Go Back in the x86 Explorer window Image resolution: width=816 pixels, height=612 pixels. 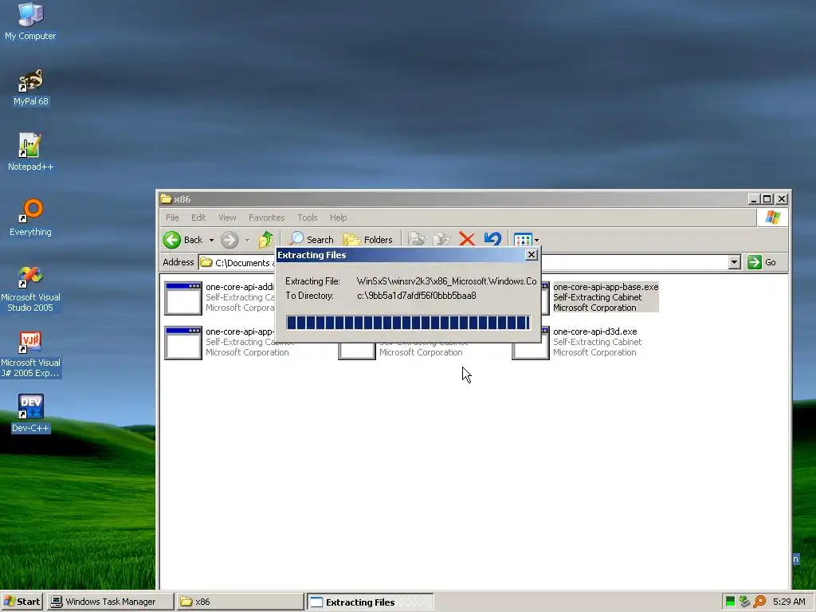pos(182,239)
